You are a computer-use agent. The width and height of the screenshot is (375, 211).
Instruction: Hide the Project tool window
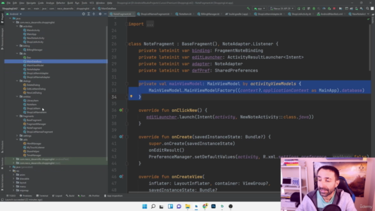(x=105, y=14)
